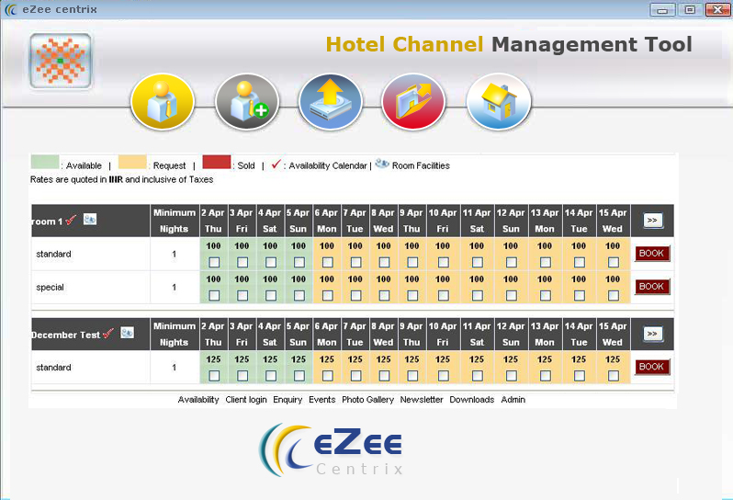The width and height of the screenshot is (733, 500).
Task: Click the orange pixel hotel logo
Action: [61, 61]
